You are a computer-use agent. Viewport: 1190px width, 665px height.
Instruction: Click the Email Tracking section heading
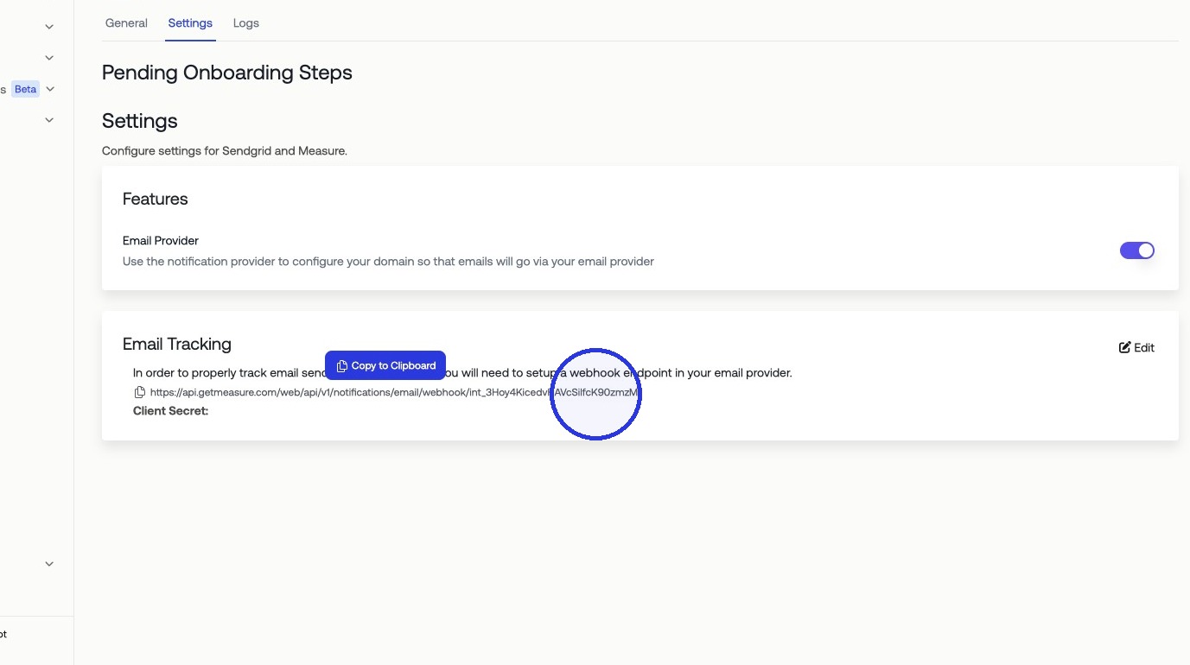pyautogui.click(x=177, y=344)
